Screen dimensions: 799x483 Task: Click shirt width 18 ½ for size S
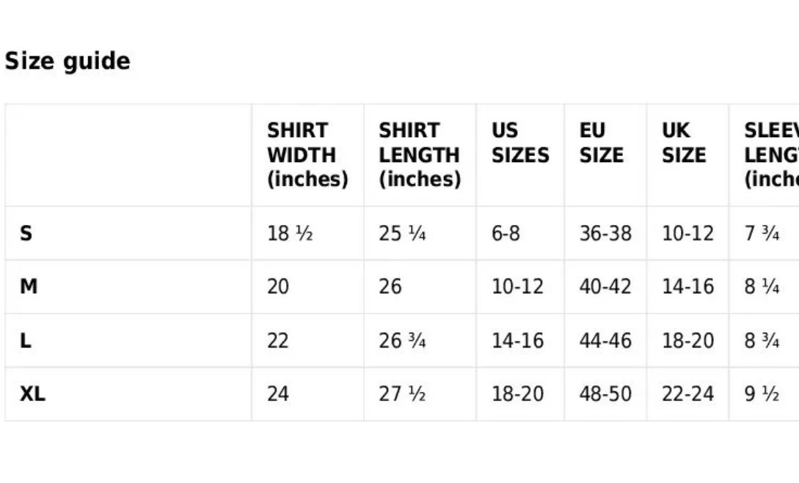tap(290, 234)
